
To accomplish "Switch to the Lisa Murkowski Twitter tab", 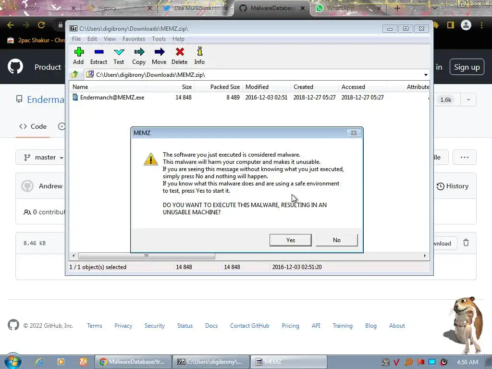I will click(195, 8).
